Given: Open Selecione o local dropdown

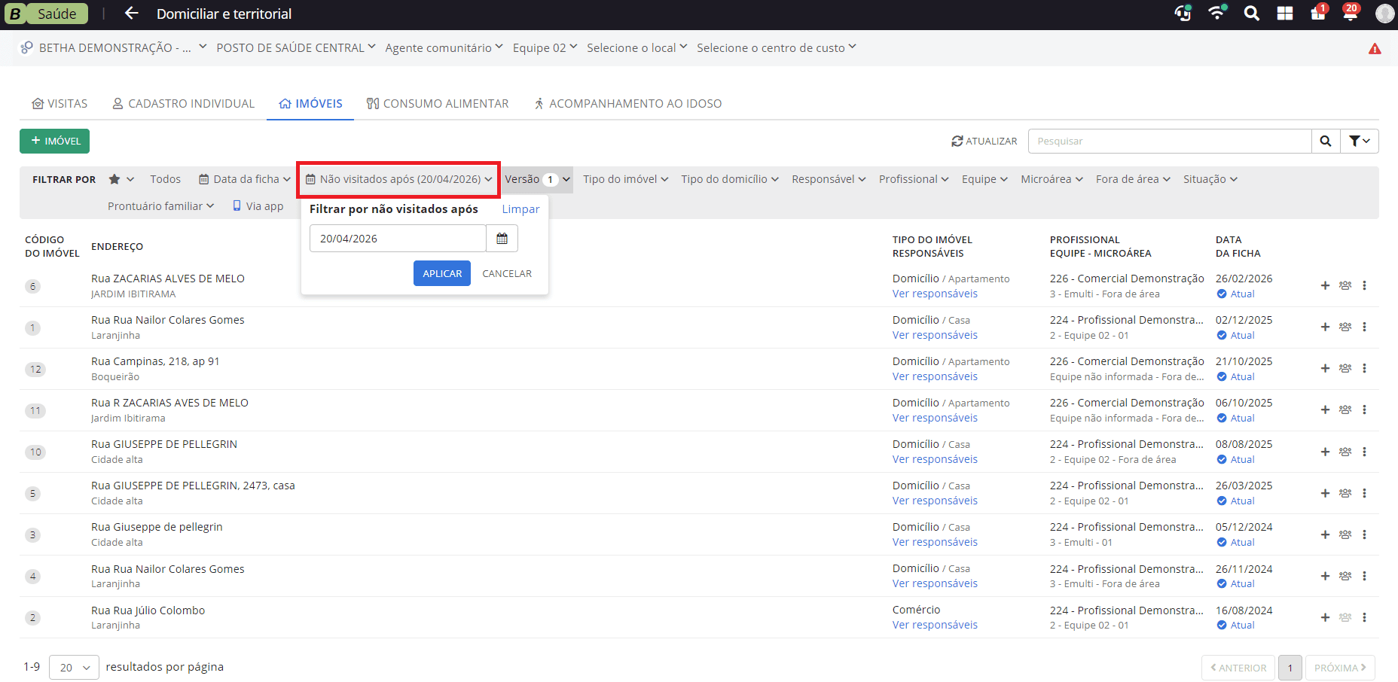Looking at the screenshot, I should (636, 47).
